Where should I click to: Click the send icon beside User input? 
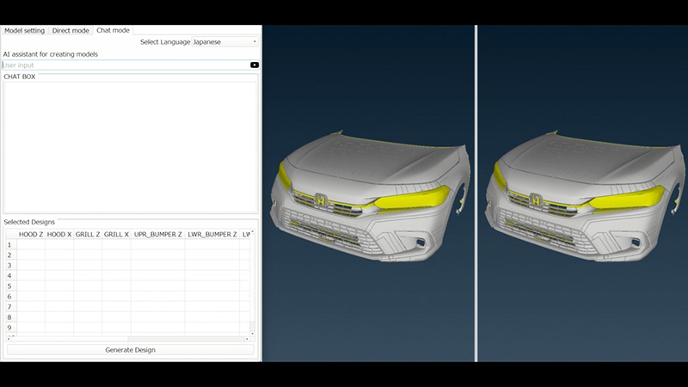[x=255, y=65]
